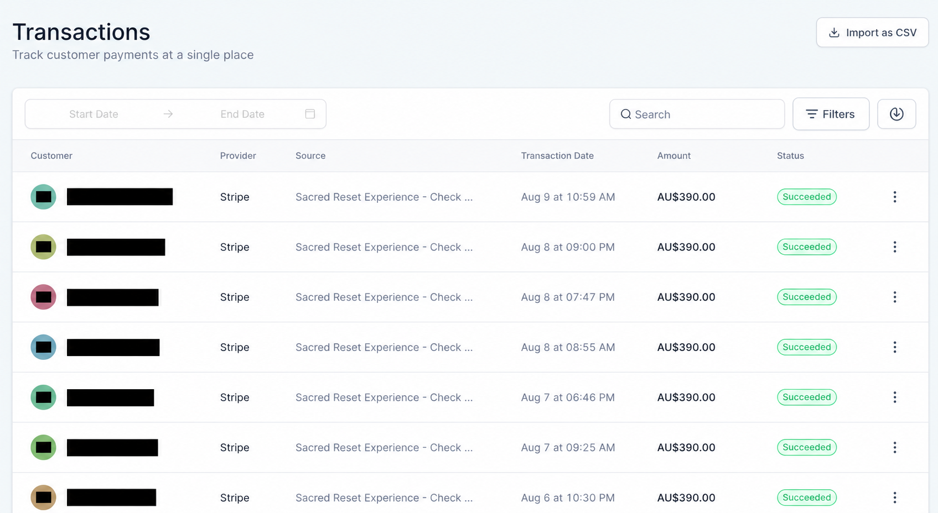This screenshot has width=938, height=513.
Task: Open row menu for Aug 6 10:30 PM transaction
Action: coord(894,498)
